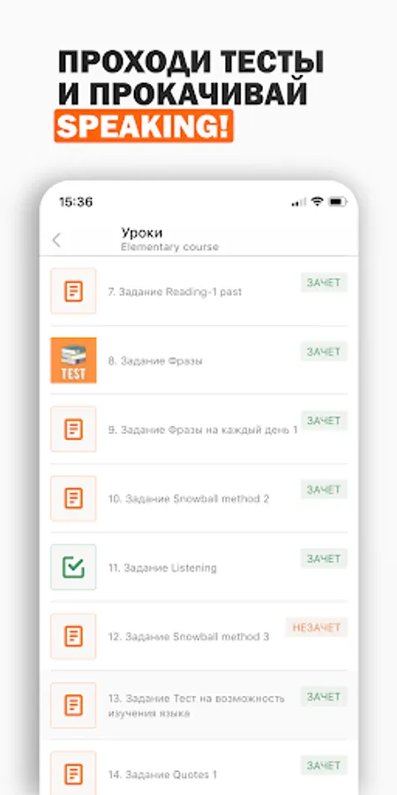Open lesson 10. Задание Snowball method 2

pos(189,499)
